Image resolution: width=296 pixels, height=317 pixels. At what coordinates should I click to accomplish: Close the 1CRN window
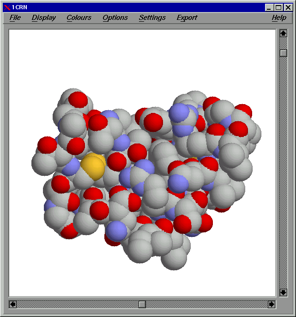(288, 8)
